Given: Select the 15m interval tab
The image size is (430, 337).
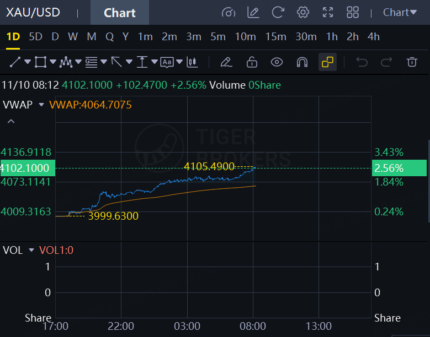Looking at the screenshot, I should tap(275, 37).
